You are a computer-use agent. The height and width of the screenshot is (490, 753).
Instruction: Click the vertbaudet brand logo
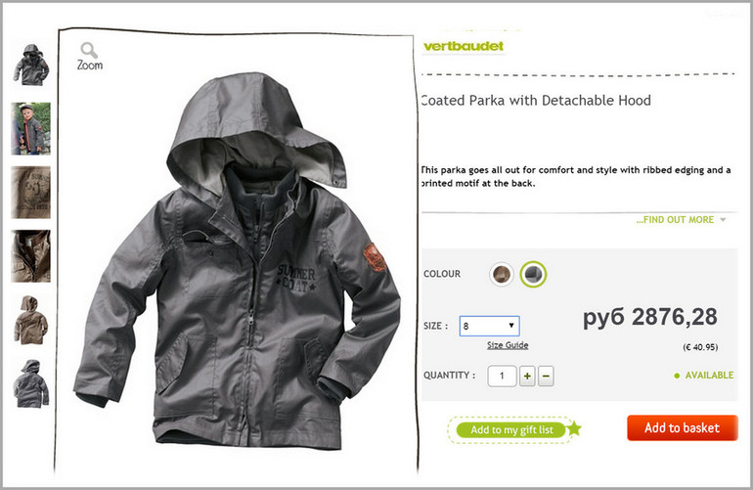pos(464,46)
